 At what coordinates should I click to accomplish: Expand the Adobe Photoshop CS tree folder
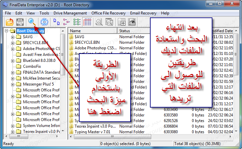click(12, 49)
